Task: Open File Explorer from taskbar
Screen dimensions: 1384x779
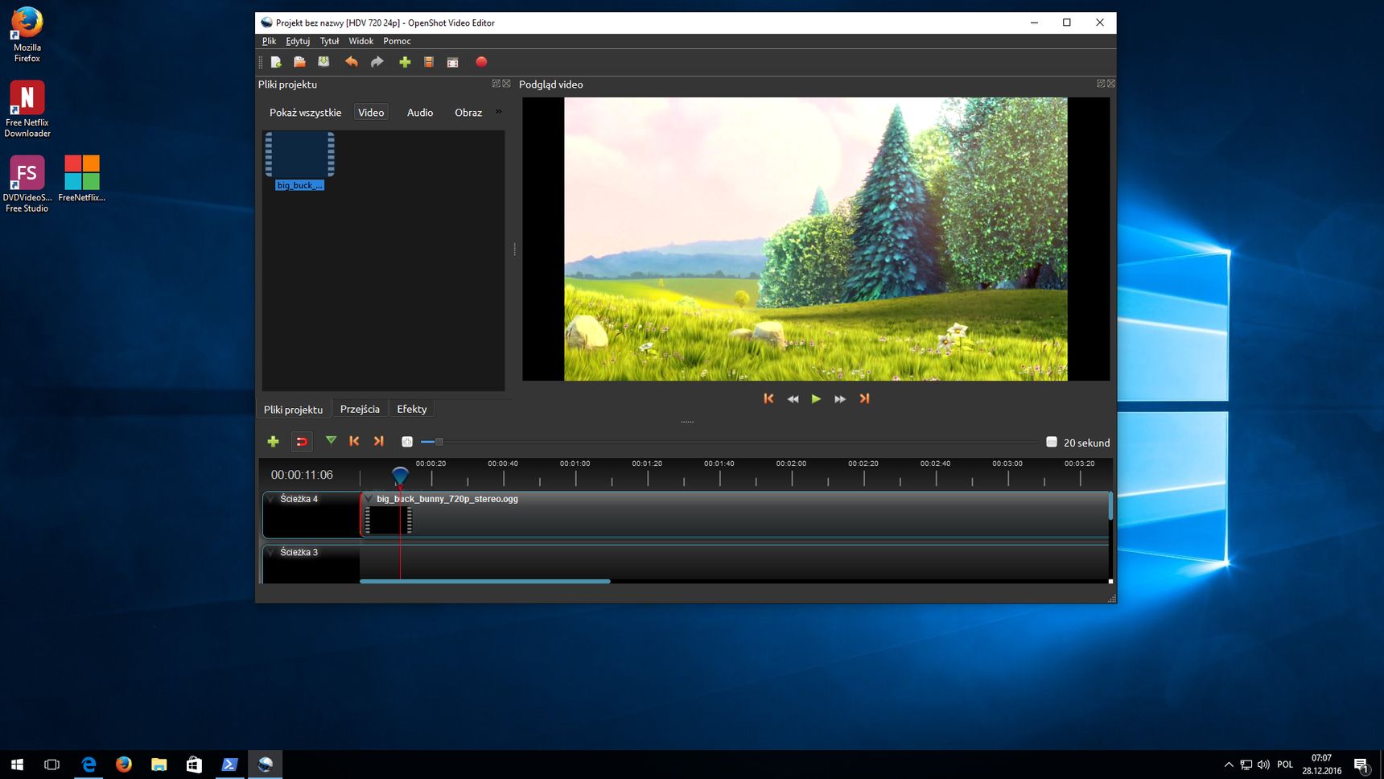Action: pos(159,765)
